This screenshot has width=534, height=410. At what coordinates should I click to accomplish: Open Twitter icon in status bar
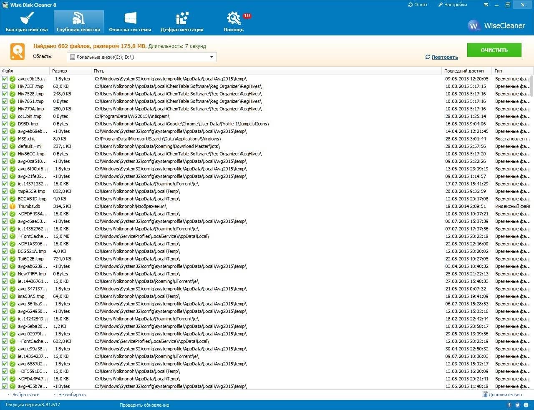(x=517, y=405)
